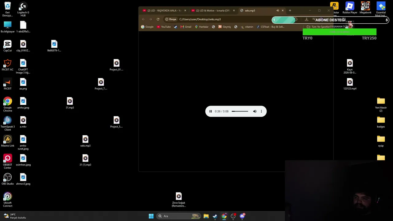The image size is (393, 221).
Task: Select the FACEIT AC desktop shortcut
Action: point(8,65)
